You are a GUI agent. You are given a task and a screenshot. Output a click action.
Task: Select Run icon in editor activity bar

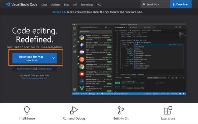pos(75,46)
